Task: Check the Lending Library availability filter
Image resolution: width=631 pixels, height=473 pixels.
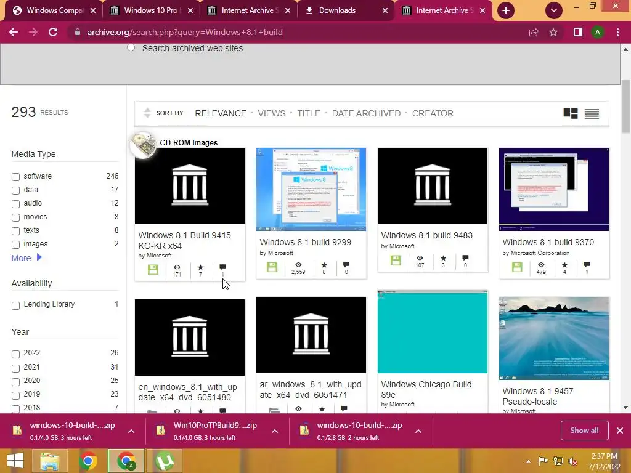Action: [x=15, y=305]
